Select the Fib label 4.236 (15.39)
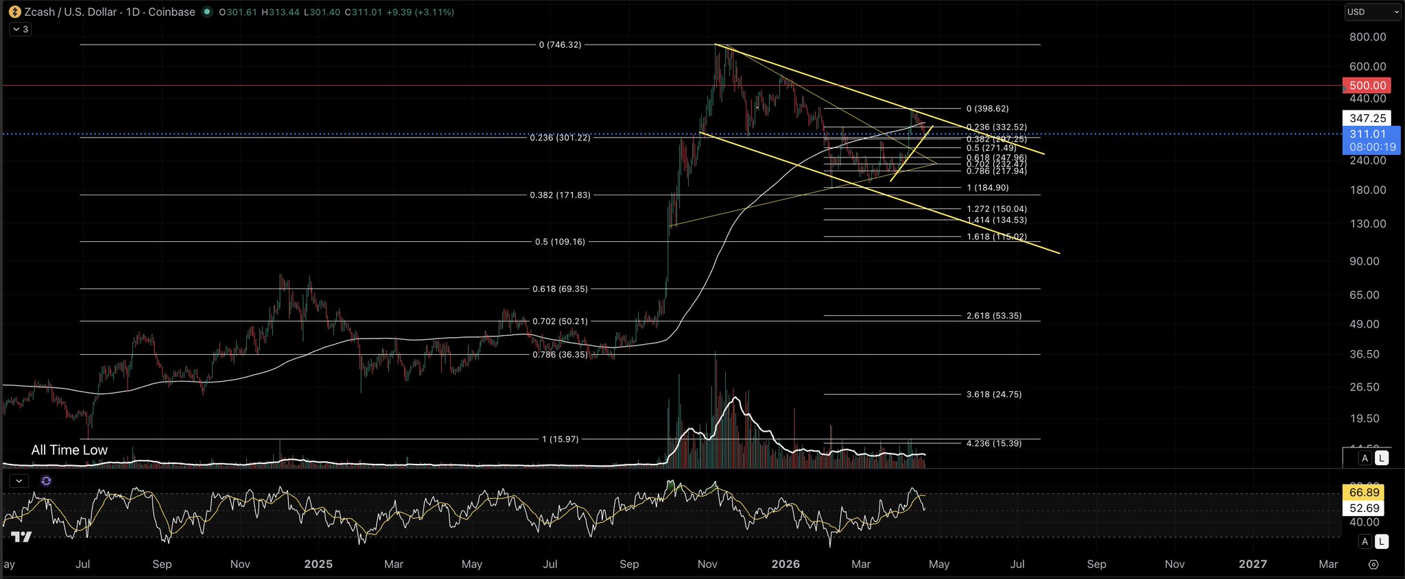This screenshot has width=1405, height=579. tap(993, 443)
